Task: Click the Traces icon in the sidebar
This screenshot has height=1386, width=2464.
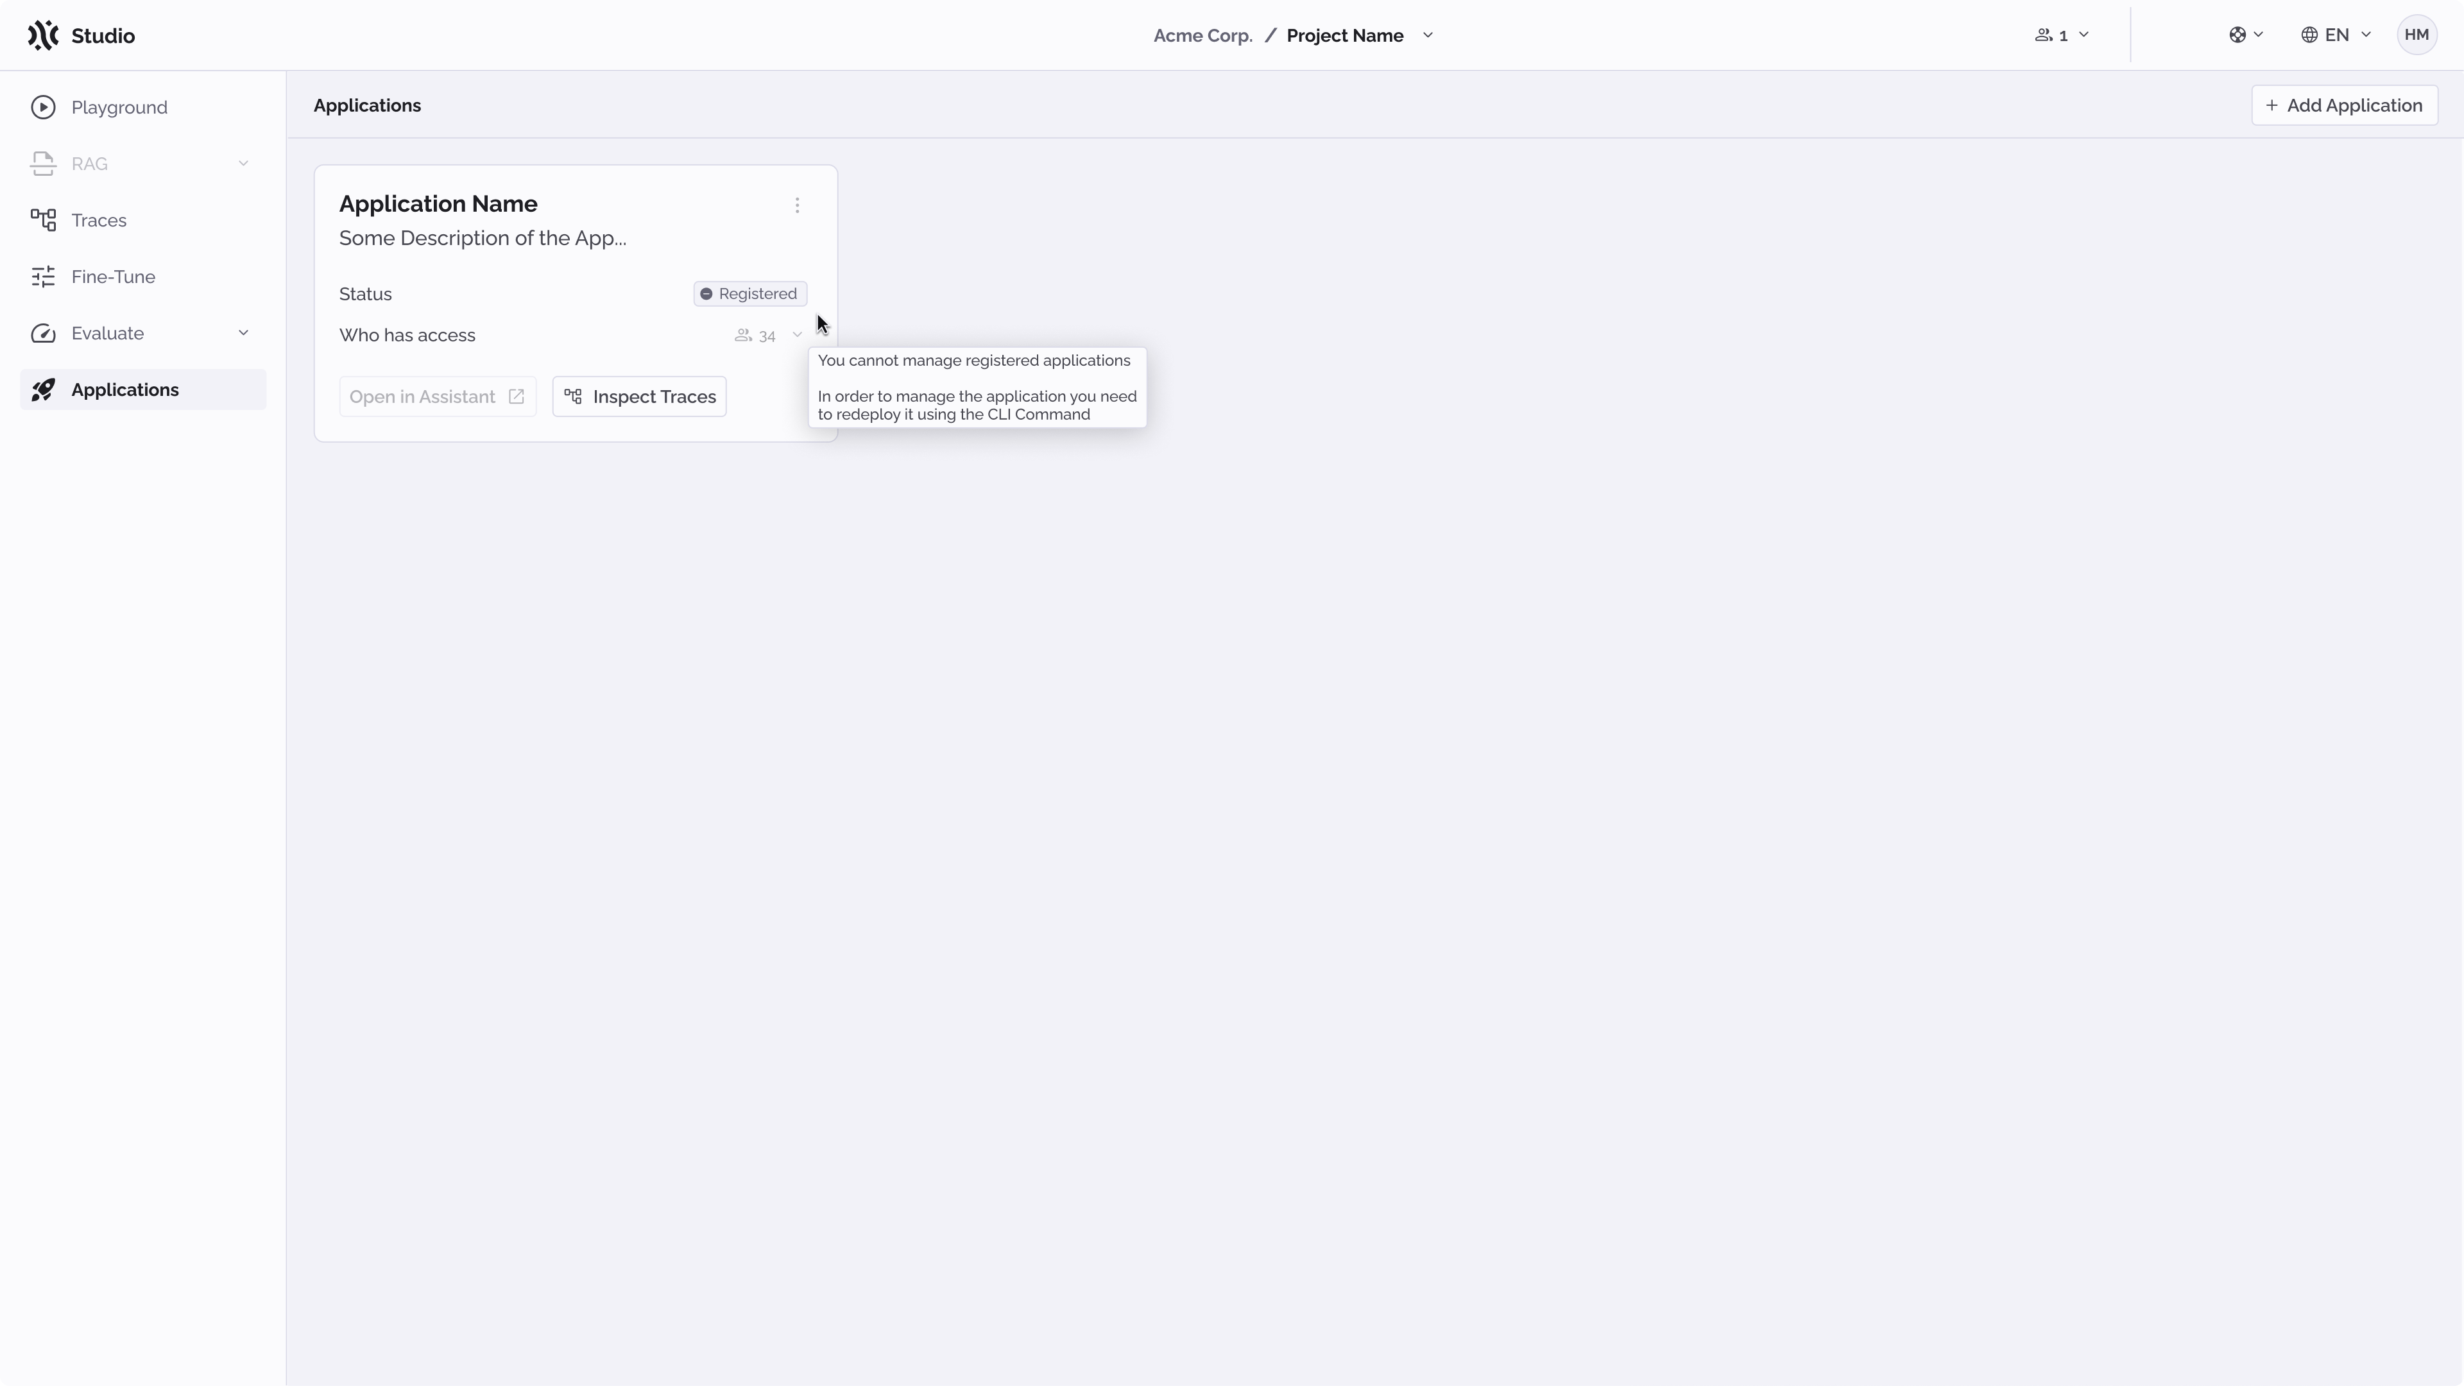Action: pyautogui.click(x=44, y=219)
